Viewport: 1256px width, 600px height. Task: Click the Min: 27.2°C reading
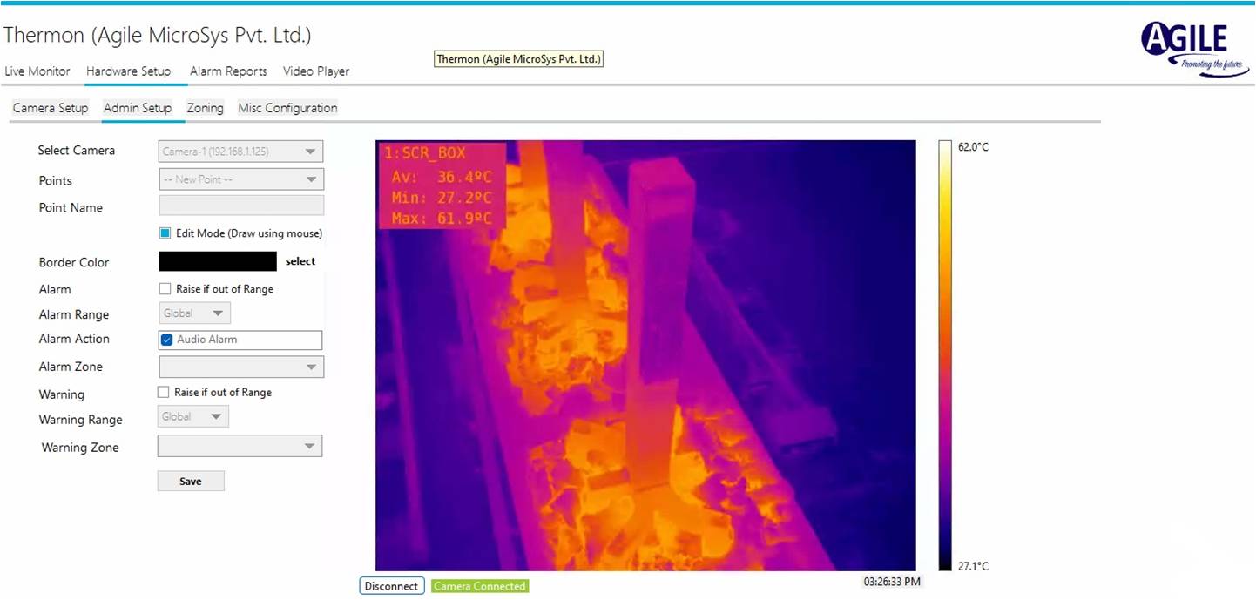pos(442,198)
